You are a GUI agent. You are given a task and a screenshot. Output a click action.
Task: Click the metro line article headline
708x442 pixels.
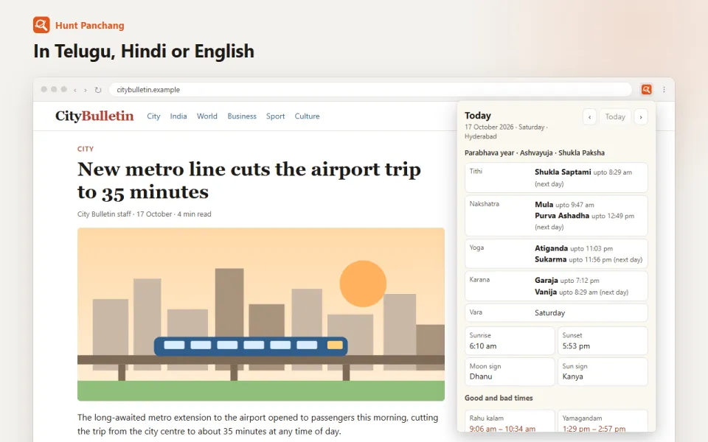tap(249, 180)
